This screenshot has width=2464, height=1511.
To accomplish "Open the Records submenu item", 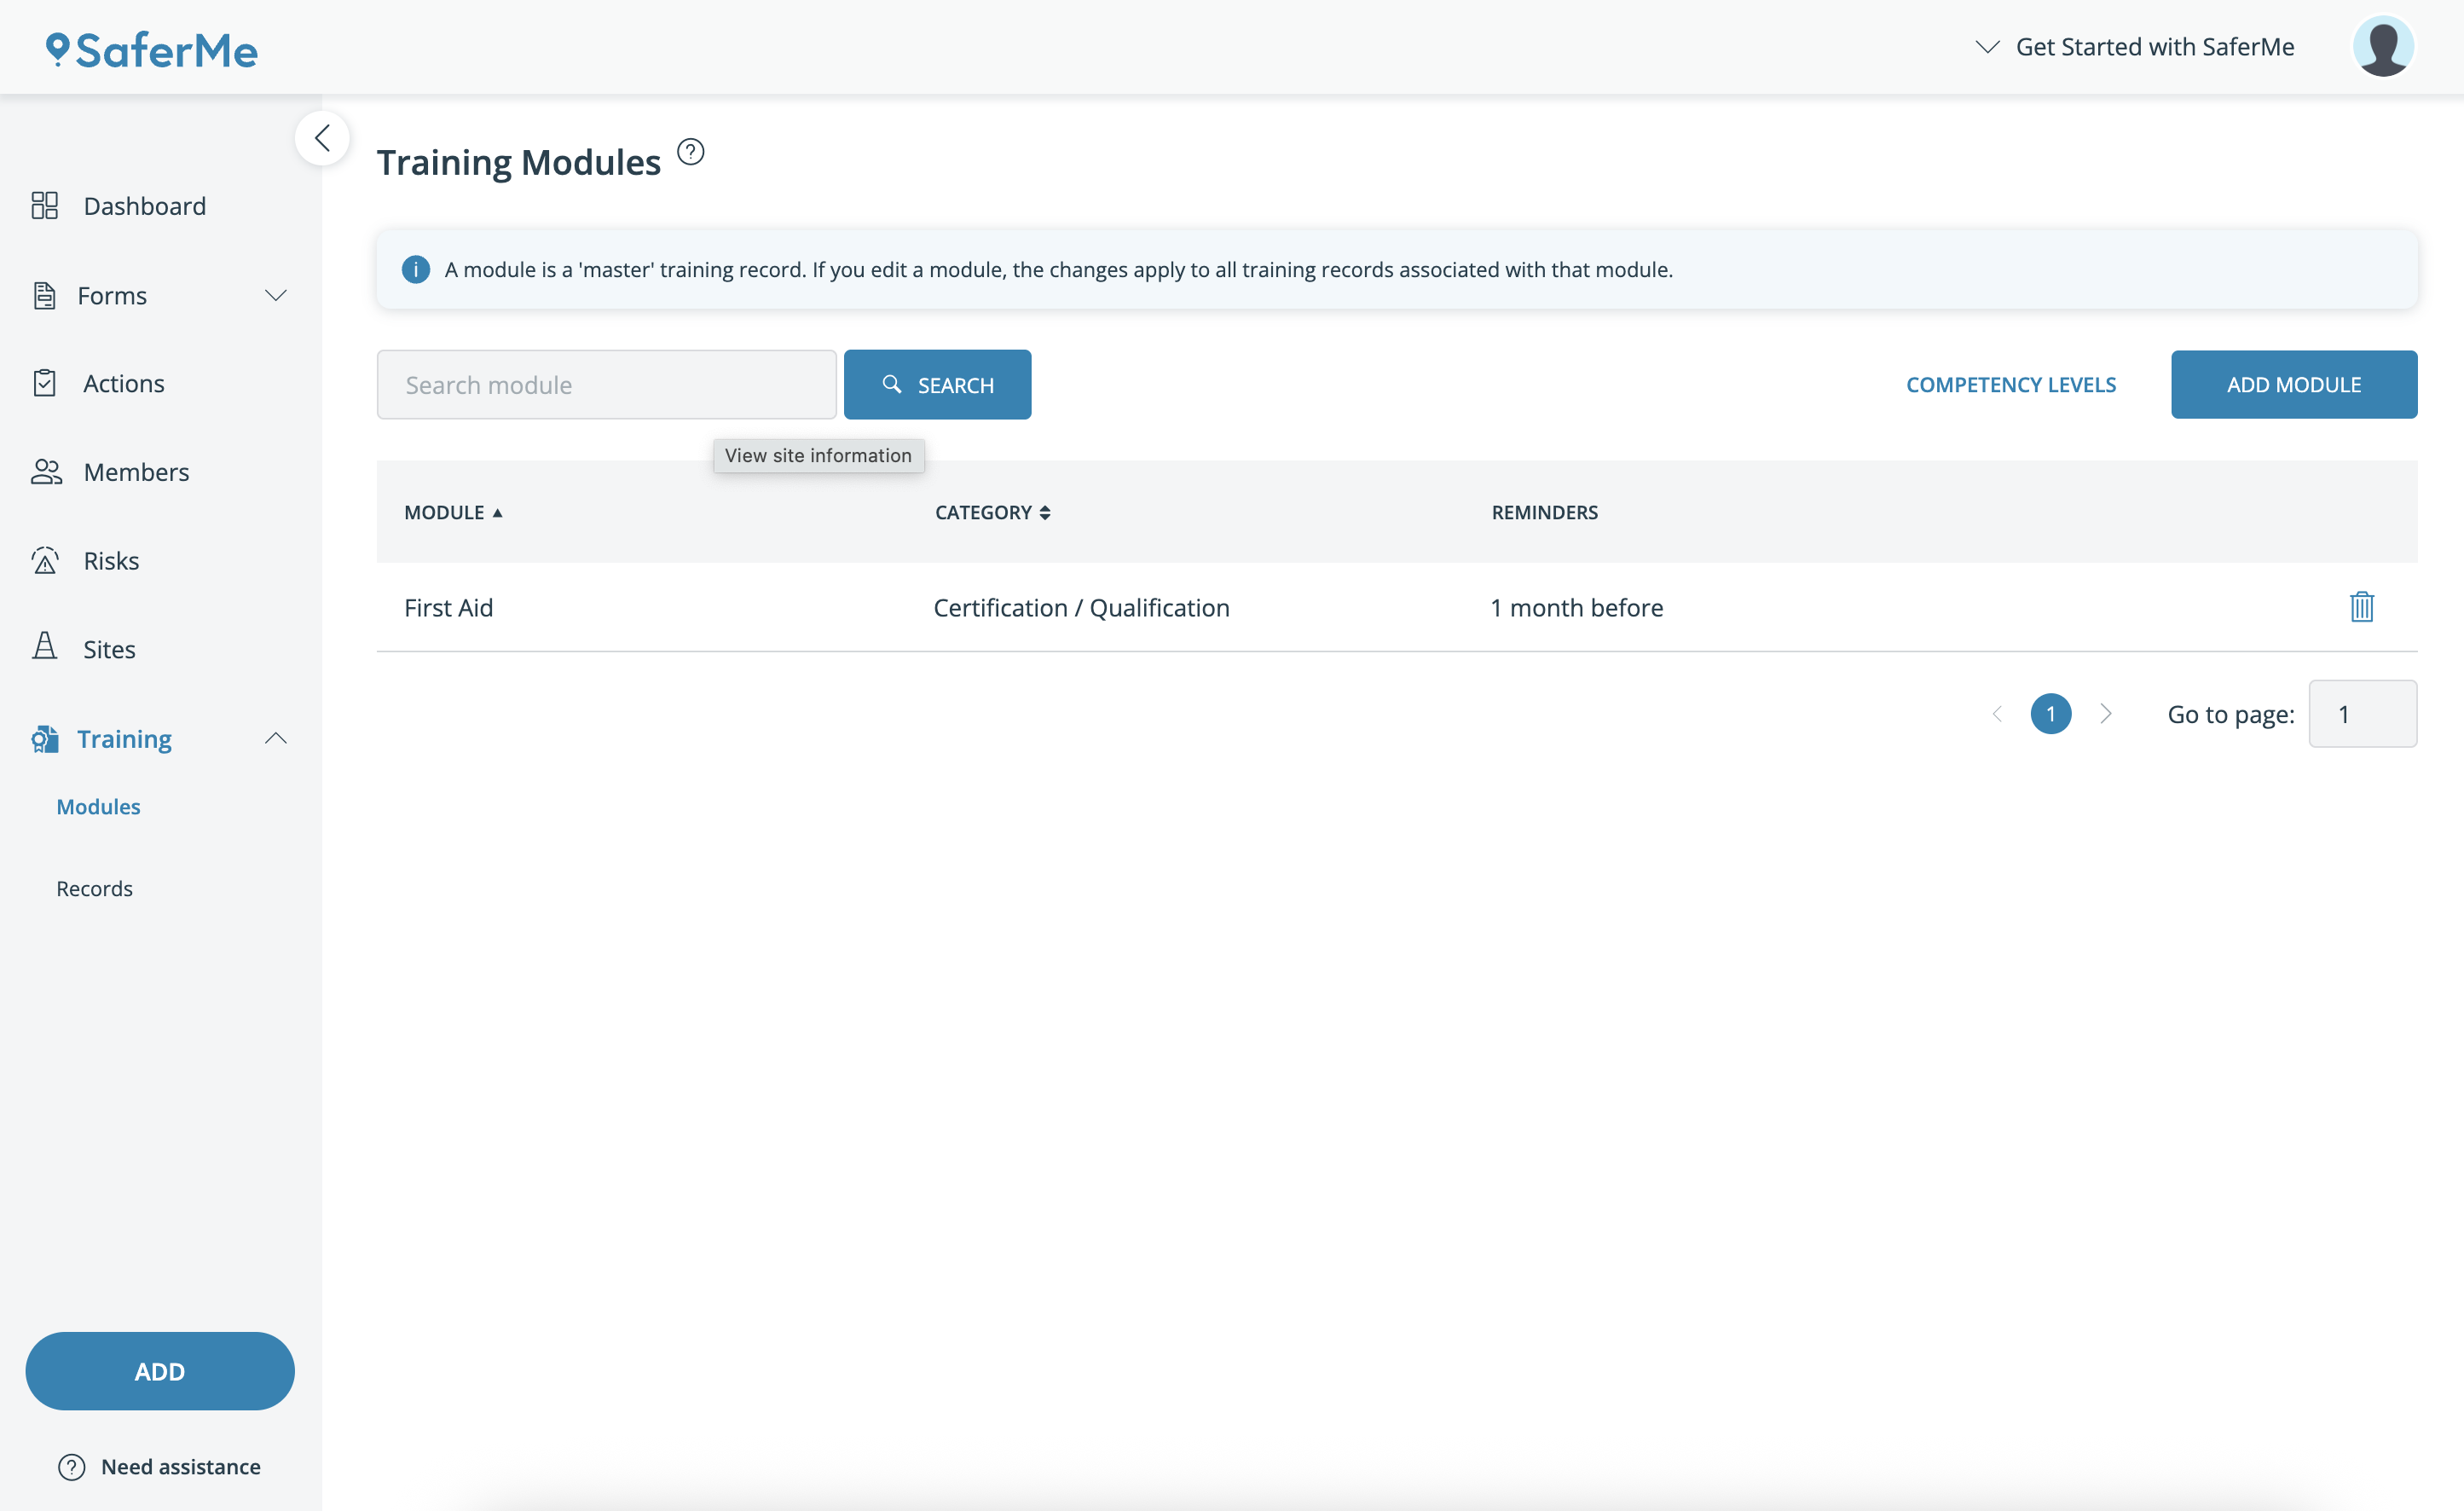I will [x=94, y=888].
